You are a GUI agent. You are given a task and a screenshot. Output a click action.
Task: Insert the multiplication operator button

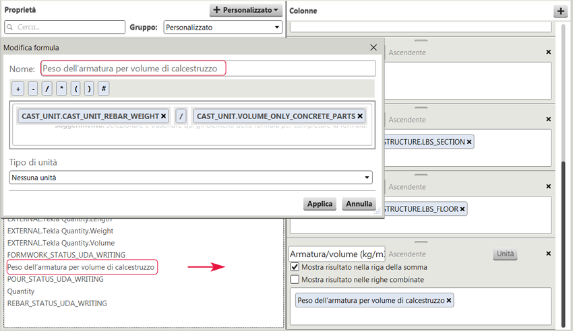point(61,89)
